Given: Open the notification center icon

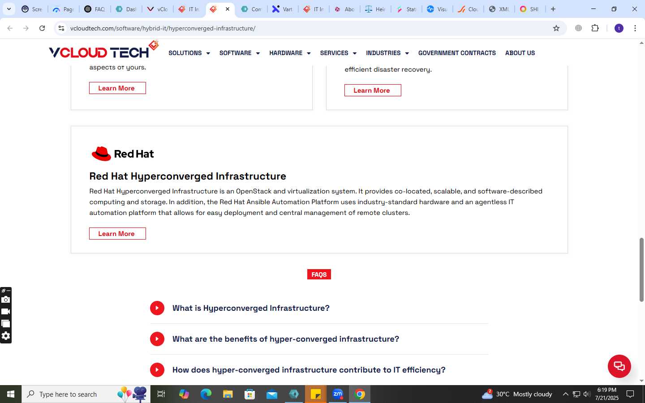Looking at the screenshot, I should pos(630,394).
